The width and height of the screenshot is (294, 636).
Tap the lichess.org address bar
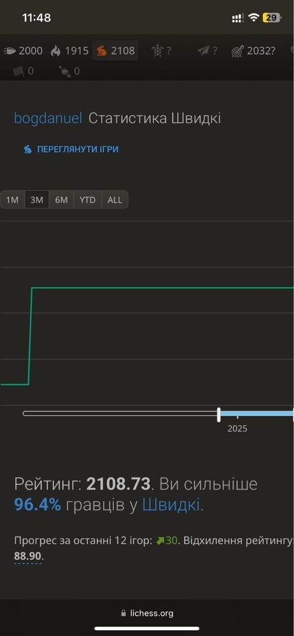[147, 613]
